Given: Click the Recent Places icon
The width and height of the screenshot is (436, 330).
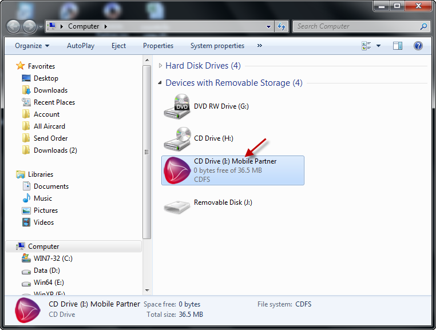Looking at the screenshot, I should point(26,102).
